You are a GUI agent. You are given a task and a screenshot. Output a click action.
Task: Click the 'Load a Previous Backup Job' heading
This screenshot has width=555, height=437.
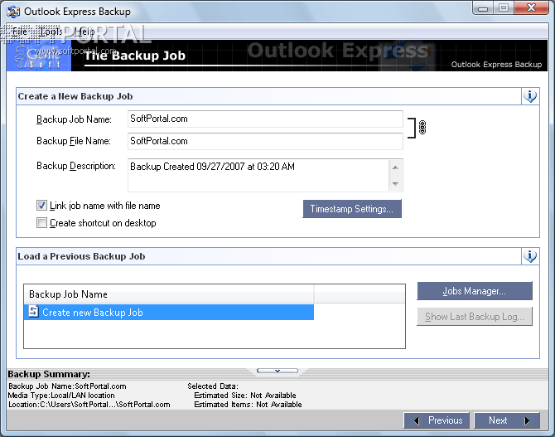tap(81, 256)
